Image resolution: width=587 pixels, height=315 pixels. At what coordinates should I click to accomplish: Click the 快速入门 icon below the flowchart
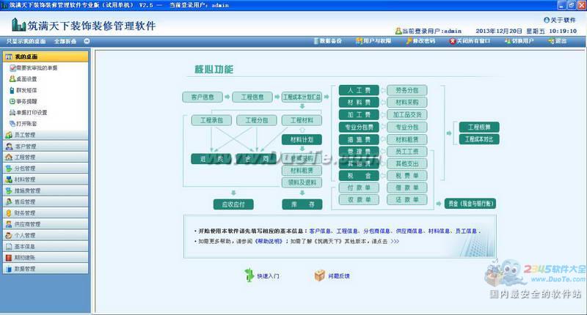[249, 275]
